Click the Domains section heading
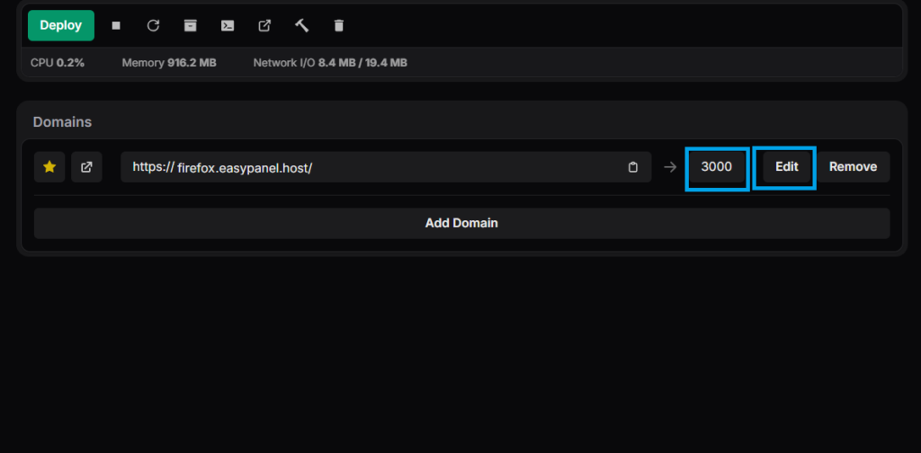Screen dimensions: 921x453 pos(62,121)
